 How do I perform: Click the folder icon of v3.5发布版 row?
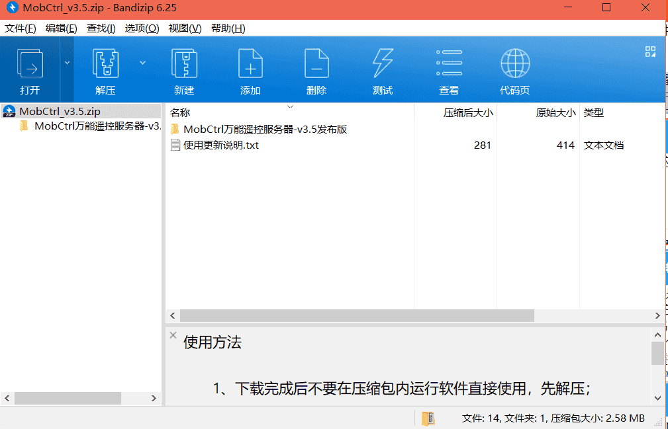click(175, 129)
